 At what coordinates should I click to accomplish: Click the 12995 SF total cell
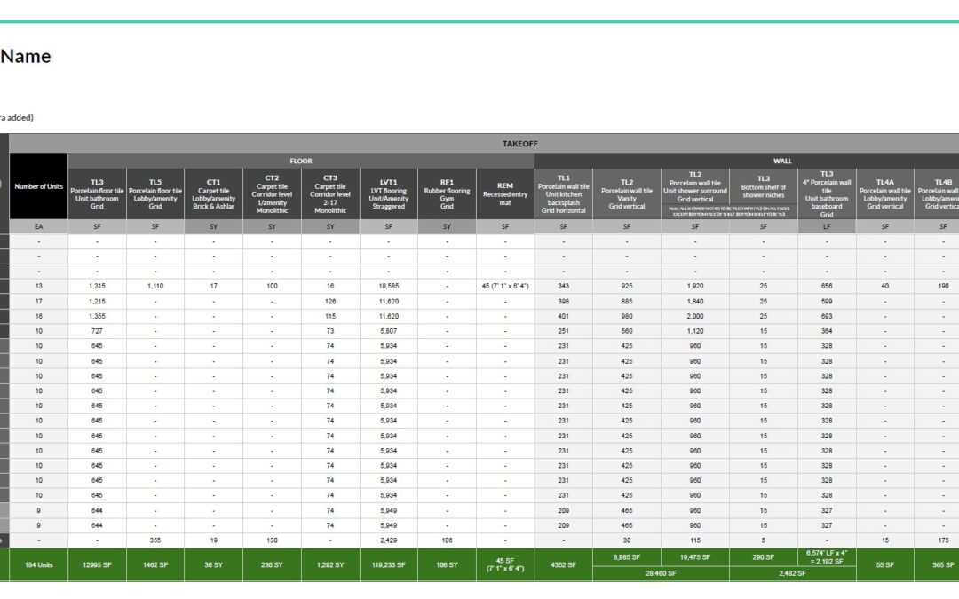(x=96, y=564)
